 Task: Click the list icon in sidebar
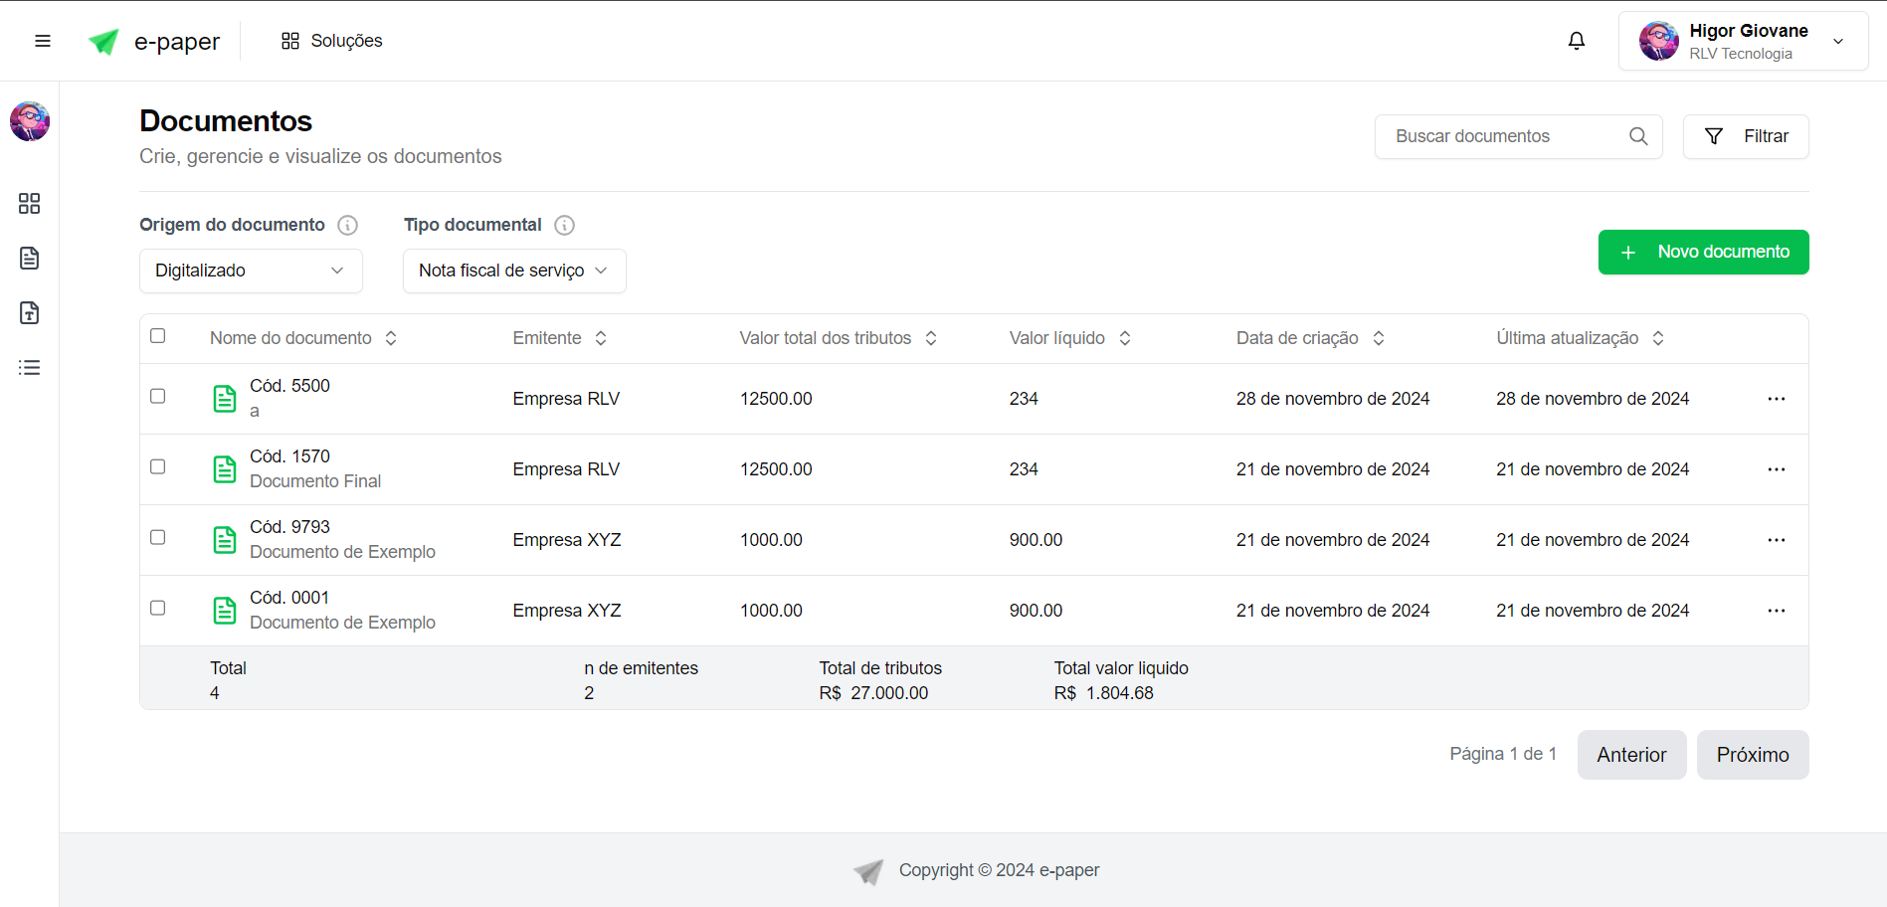point(30,368)
